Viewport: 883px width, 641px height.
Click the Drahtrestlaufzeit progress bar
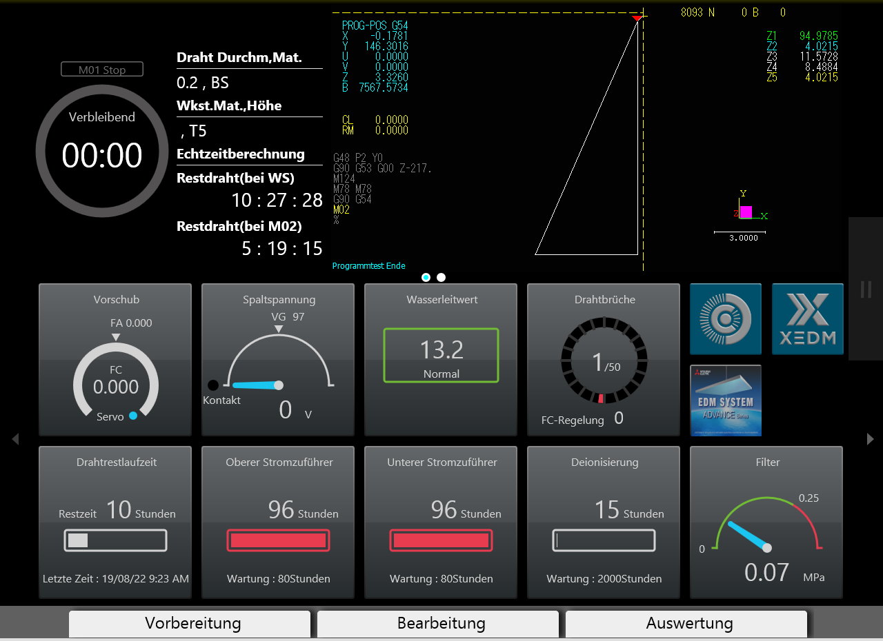pos(116,540)
